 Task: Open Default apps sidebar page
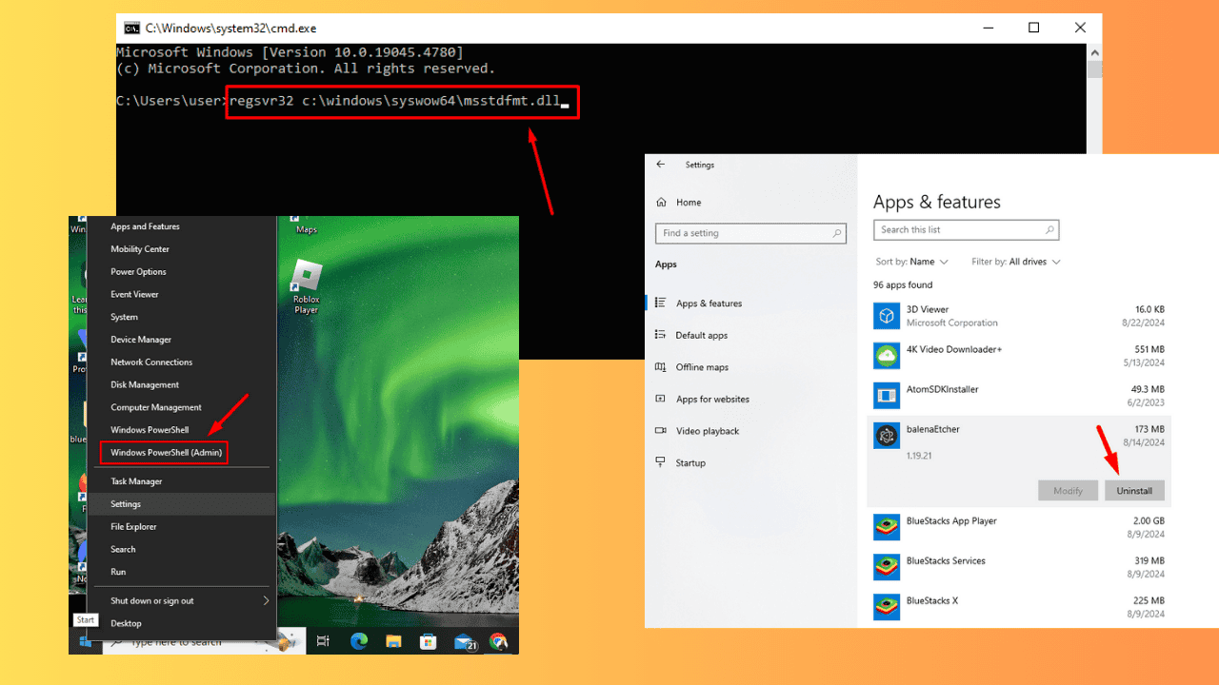(x=701, y=335)
